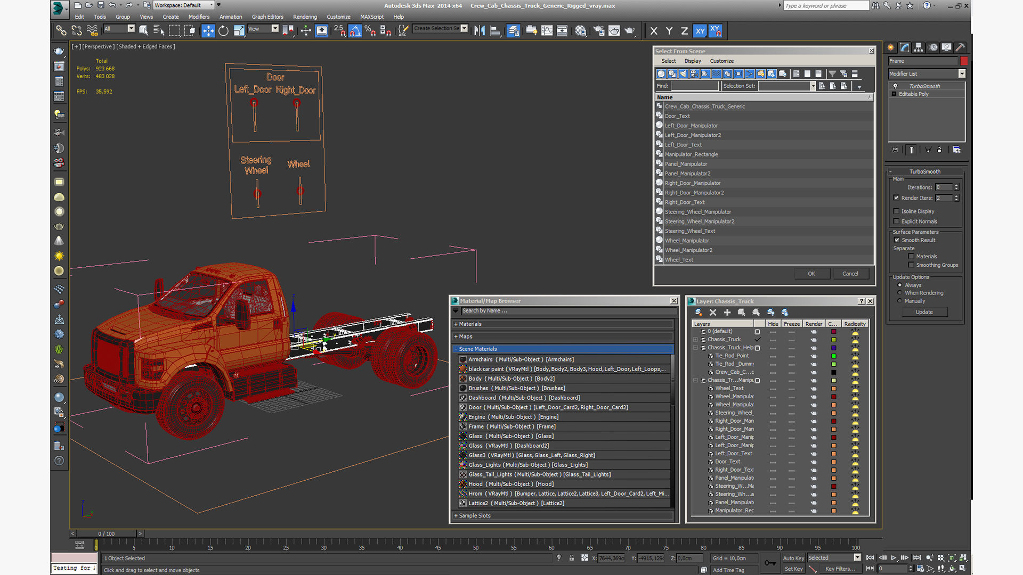This screenshot has height=575, width=1023.
Task: Expand the Chassis_Truck layer tree node
Action: pos(695,340)
